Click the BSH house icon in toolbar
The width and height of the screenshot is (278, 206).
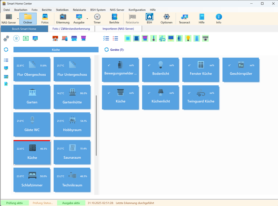point(149,18)
